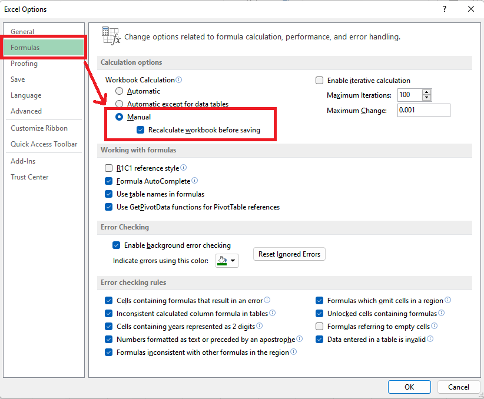Open the General options category
Screen dimensions: 484x399
(22, 31)
